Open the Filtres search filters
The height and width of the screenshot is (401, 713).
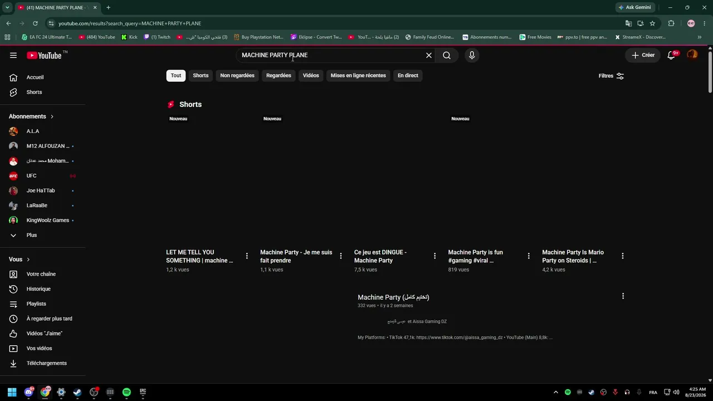[x=612, y=76]
